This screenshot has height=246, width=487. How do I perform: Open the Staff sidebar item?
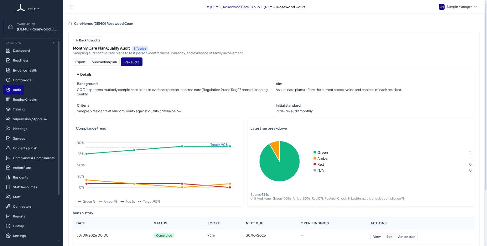(17, 197)
